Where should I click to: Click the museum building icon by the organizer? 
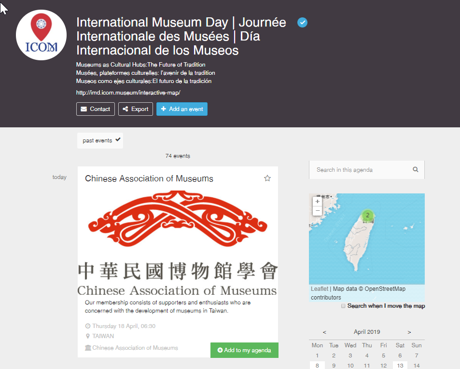88,348
